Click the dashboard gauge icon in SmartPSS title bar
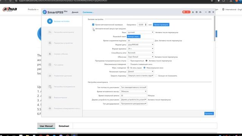242x136 pixels. tap(200, 12)
